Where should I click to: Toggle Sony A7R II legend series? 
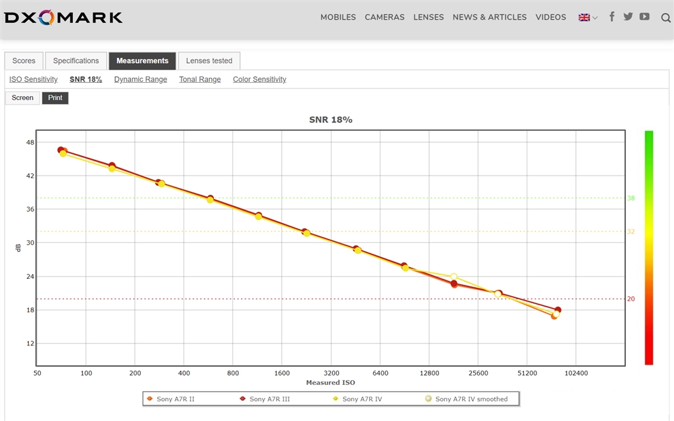[x=170, y=399]
